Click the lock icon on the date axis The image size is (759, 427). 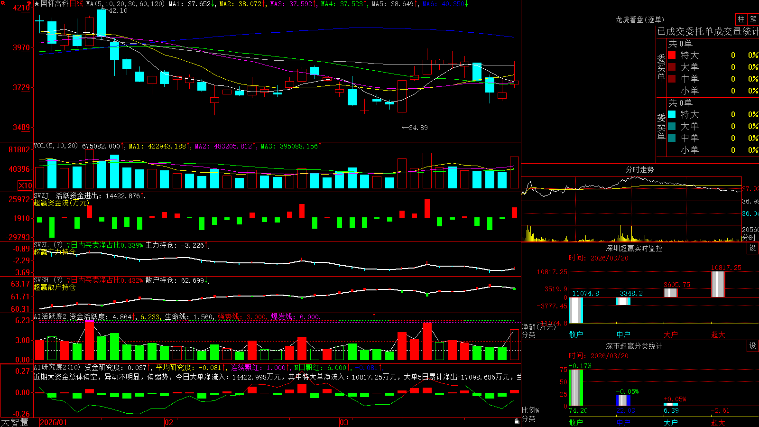click(517, 421)
